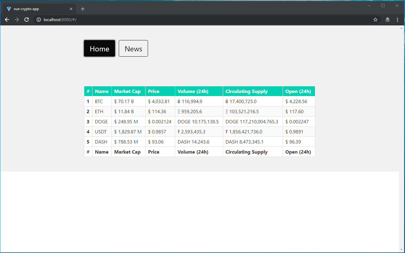The image size is (405, 253).
Task: Select the News button
Action: point(133,48)
